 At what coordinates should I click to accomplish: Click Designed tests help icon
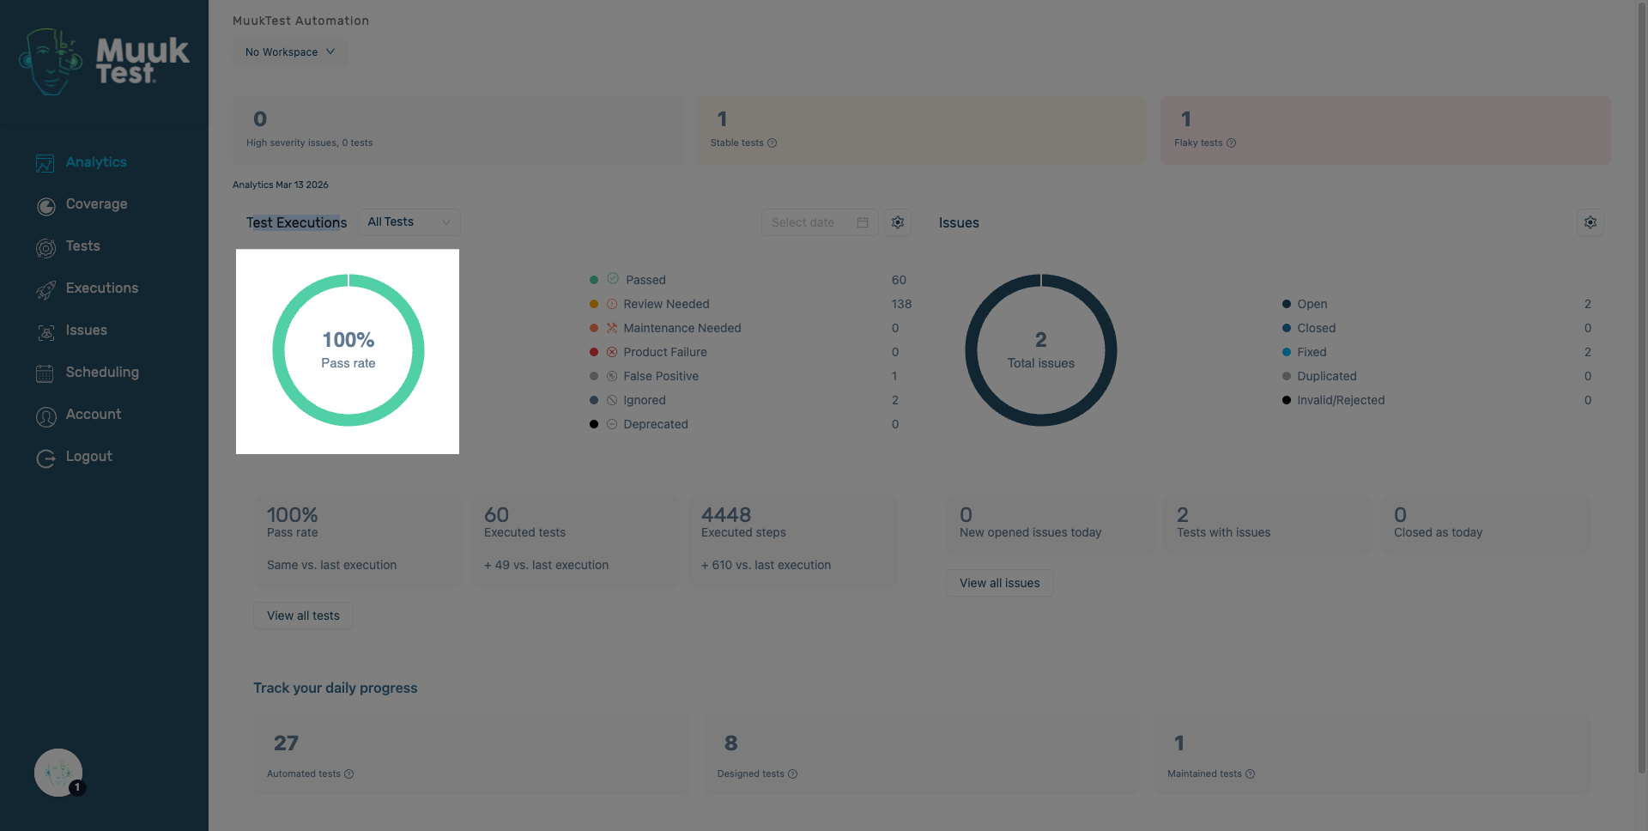pos(792,774)
